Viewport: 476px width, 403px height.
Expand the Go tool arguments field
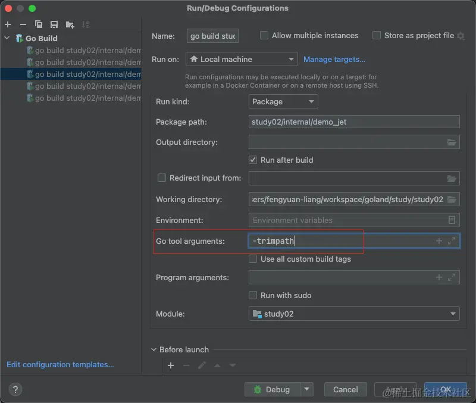(x=452, y=241)
